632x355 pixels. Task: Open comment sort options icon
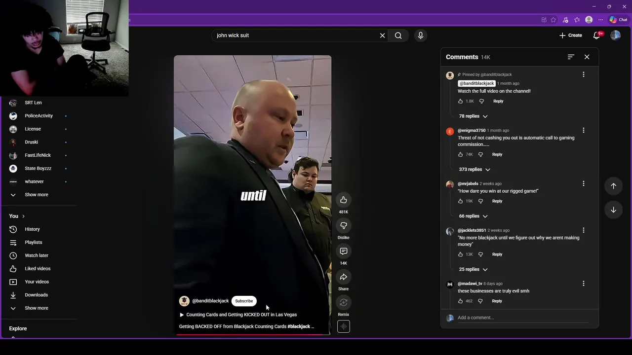coord(571,57)
